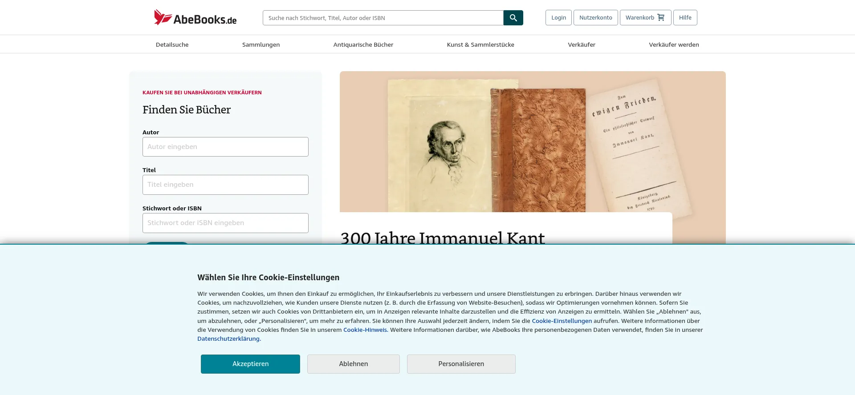Accept cookies with Akzeptieren button
The image size is (855, 395).
(x=250, y=364)
